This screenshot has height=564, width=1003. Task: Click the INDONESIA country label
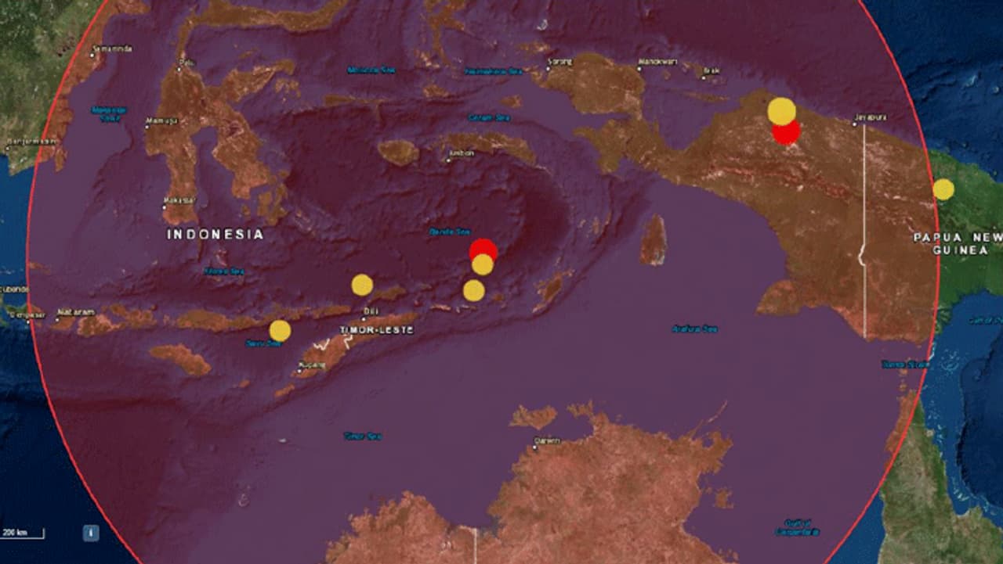point(215,235)
